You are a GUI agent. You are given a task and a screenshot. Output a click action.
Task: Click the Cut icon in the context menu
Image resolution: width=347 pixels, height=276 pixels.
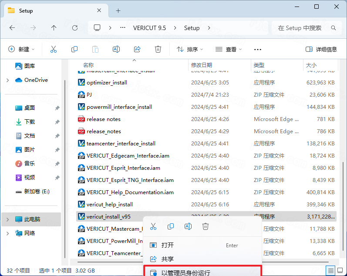point(153,226)
